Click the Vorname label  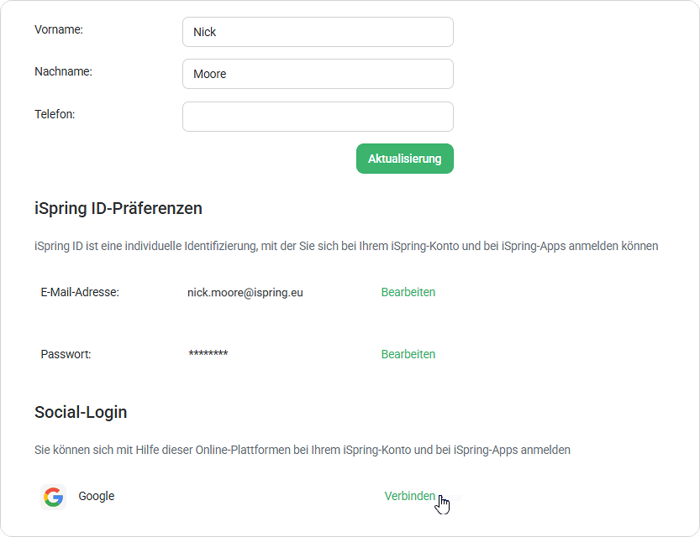(x=59, y=29)
